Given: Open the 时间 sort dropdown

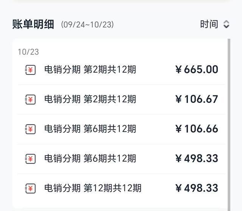Looking at the screenshot, I should click(x=209, y=25).
